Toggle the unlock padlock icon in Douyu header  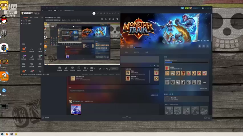106,19
